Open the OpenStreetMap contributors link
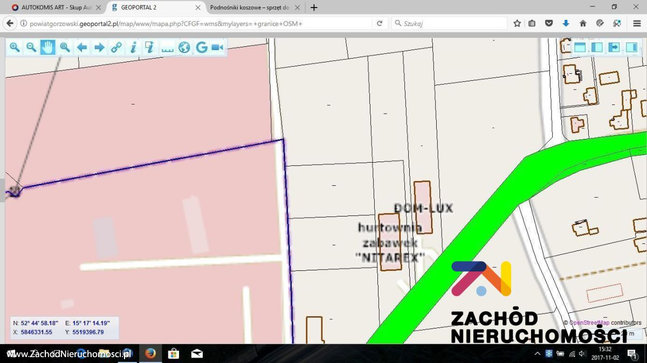Image resolution: width=647 pixels, height=363 pixels. tap(589, 323)
